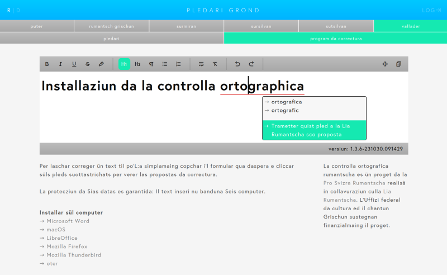Click the underline icon
Image resolution: width=447 pixels, height=275 pixels.
coord(74,64)
